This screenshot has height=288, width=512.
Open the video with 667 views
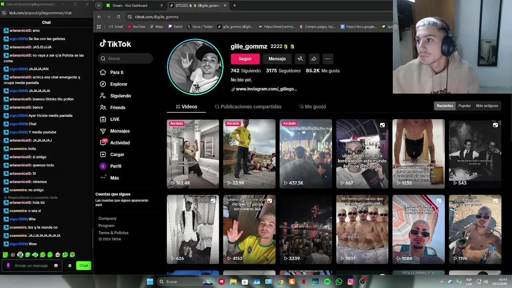pos(362,154)
